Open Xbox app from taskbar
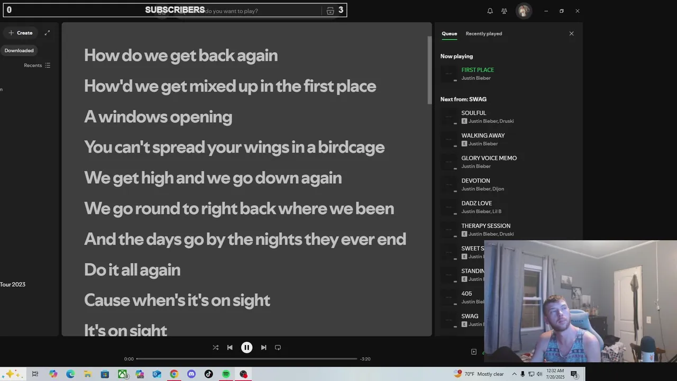Screen dimensions: 677x381 (122, 374)
